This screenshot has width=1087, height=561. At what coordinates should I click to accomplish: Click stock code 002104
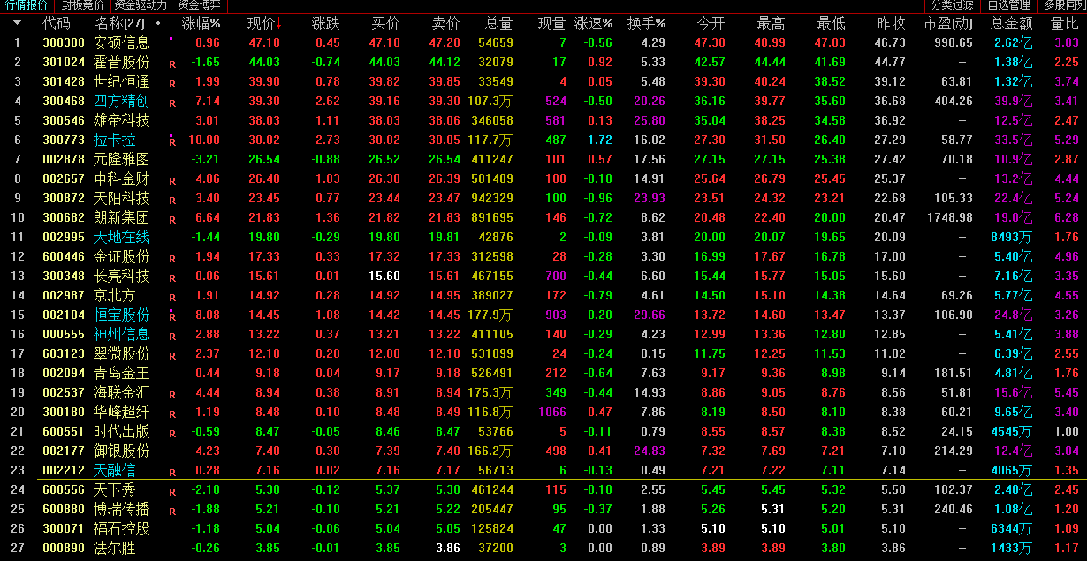[x=64, y=315]
